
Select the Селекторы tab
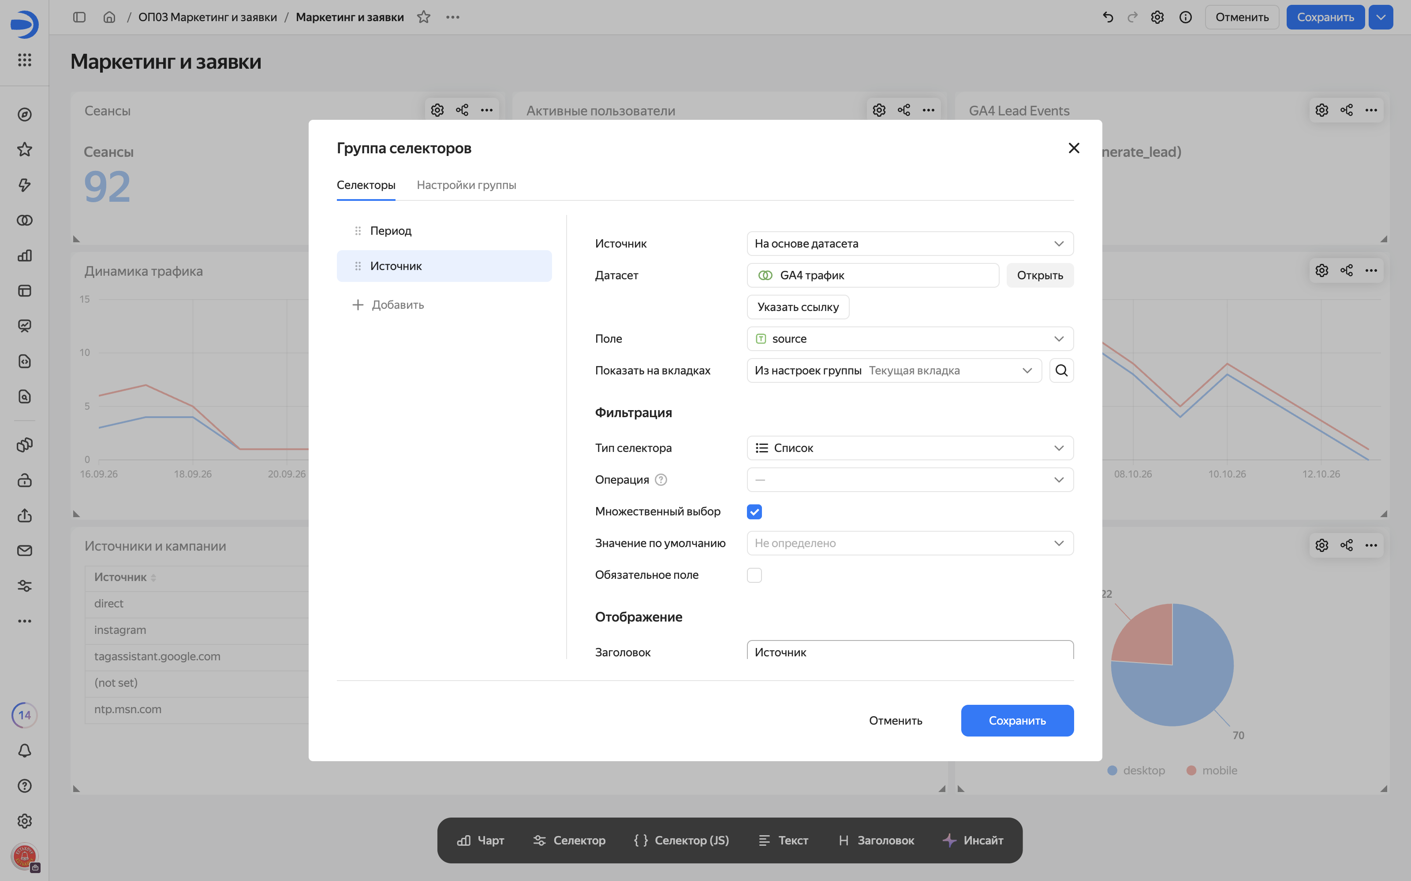click(x=366, y=185)
